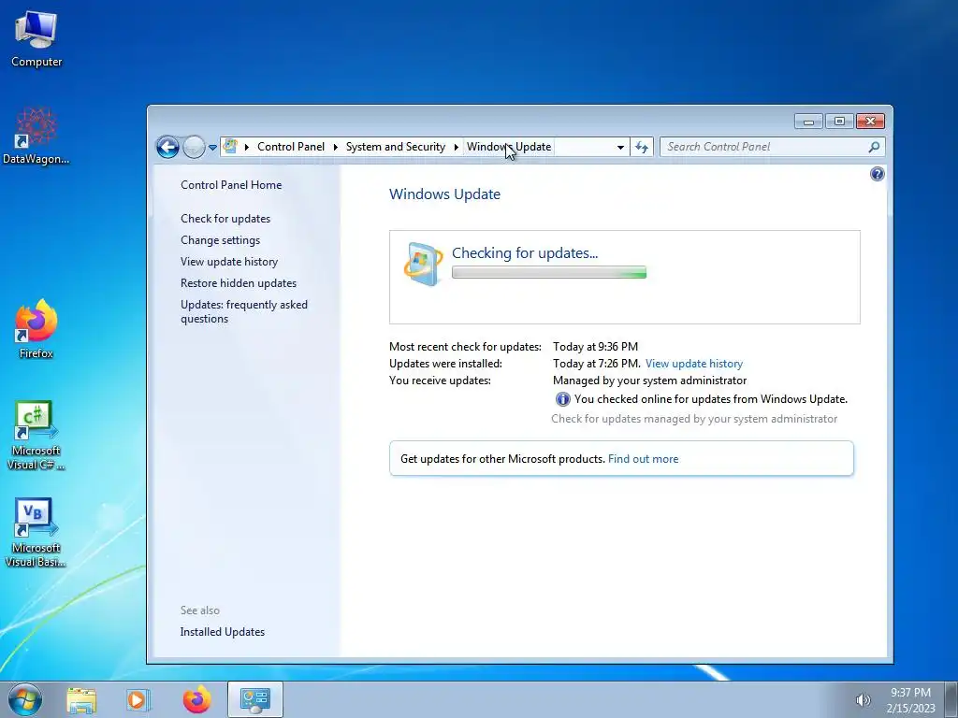
Task: Click Check for updates managed by administrator
Action: pos(694,419)
